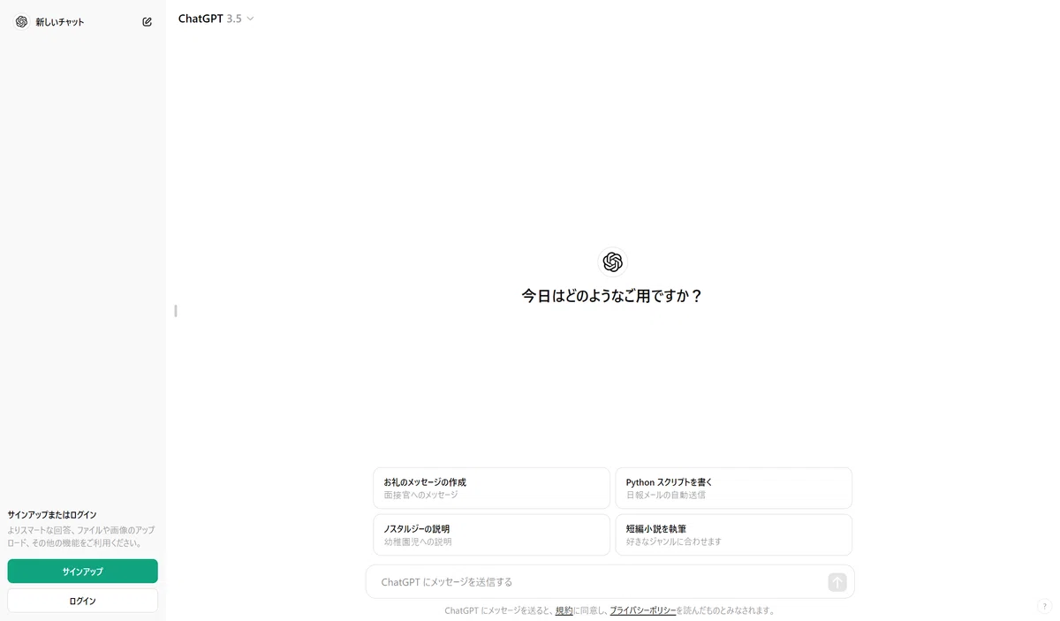The height and width of the screenshot is (621, 1060).
Task: Select the Python スクリプトを書く suggestion
Action: [x=733, y=488]
